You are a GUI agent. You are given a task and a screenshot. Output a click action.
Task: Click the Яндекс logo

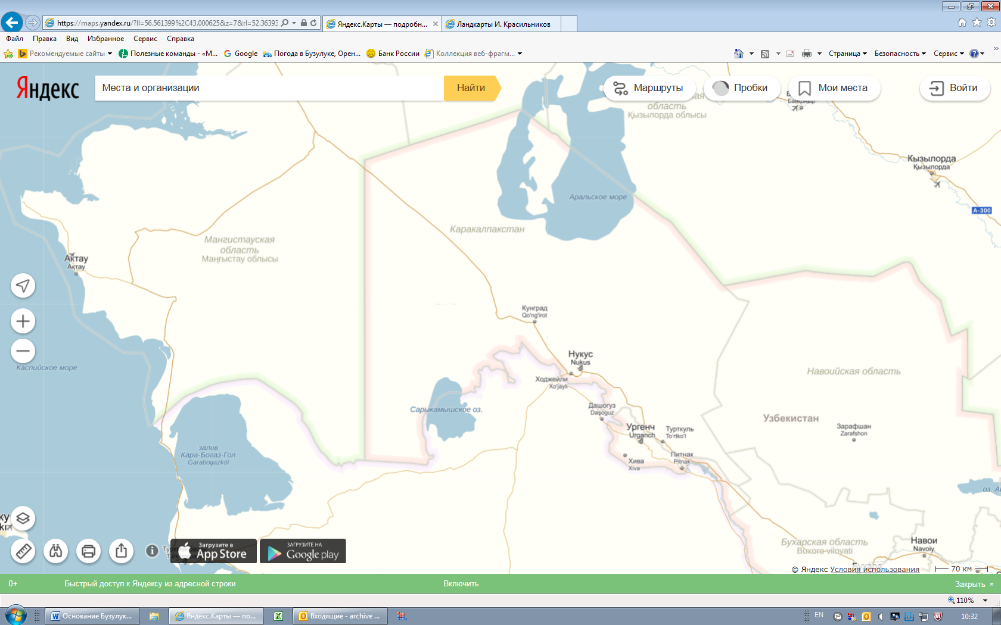point(48,88)
